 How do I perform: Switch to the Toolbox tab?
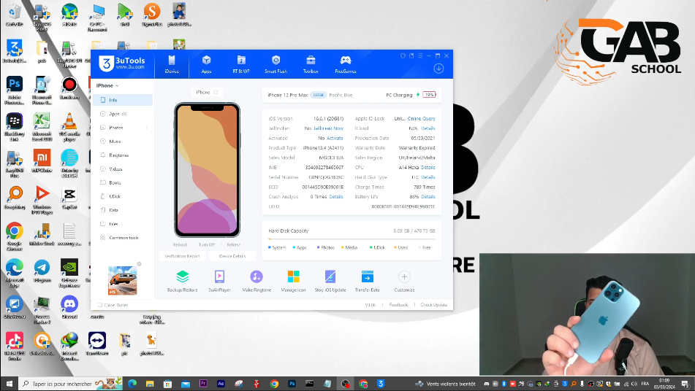pos(311,64)
